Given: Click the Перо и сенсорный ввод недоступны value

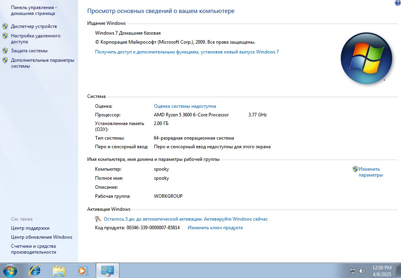Looking at the screenshot, I should [x=212, y=147].
